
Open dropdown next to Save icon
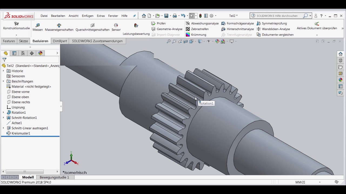[x=170, y=16]
